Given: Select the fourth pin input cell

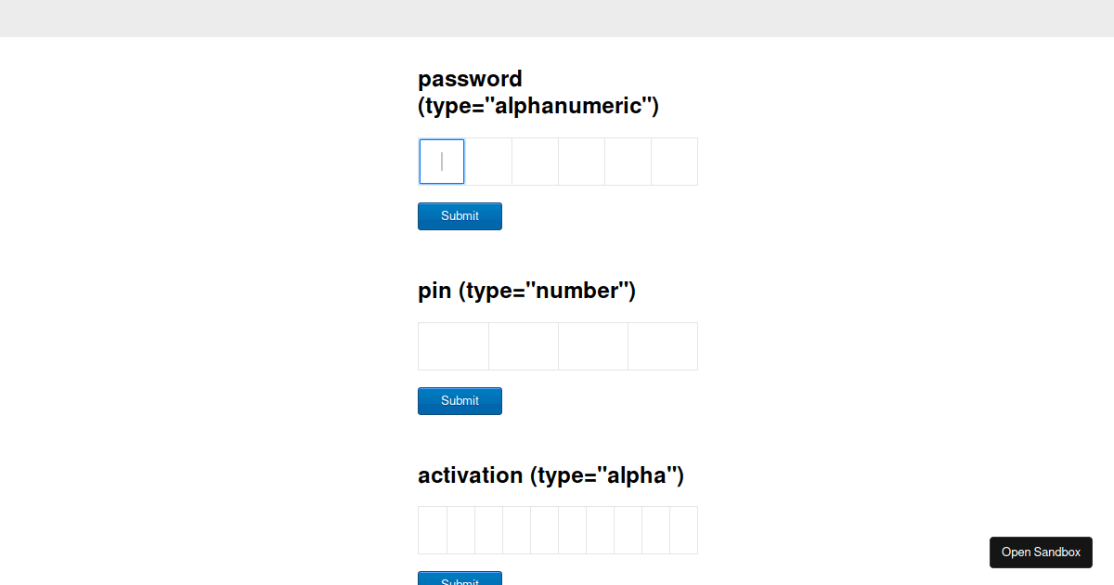Looking at the screenshot, I should click(662, 345).
